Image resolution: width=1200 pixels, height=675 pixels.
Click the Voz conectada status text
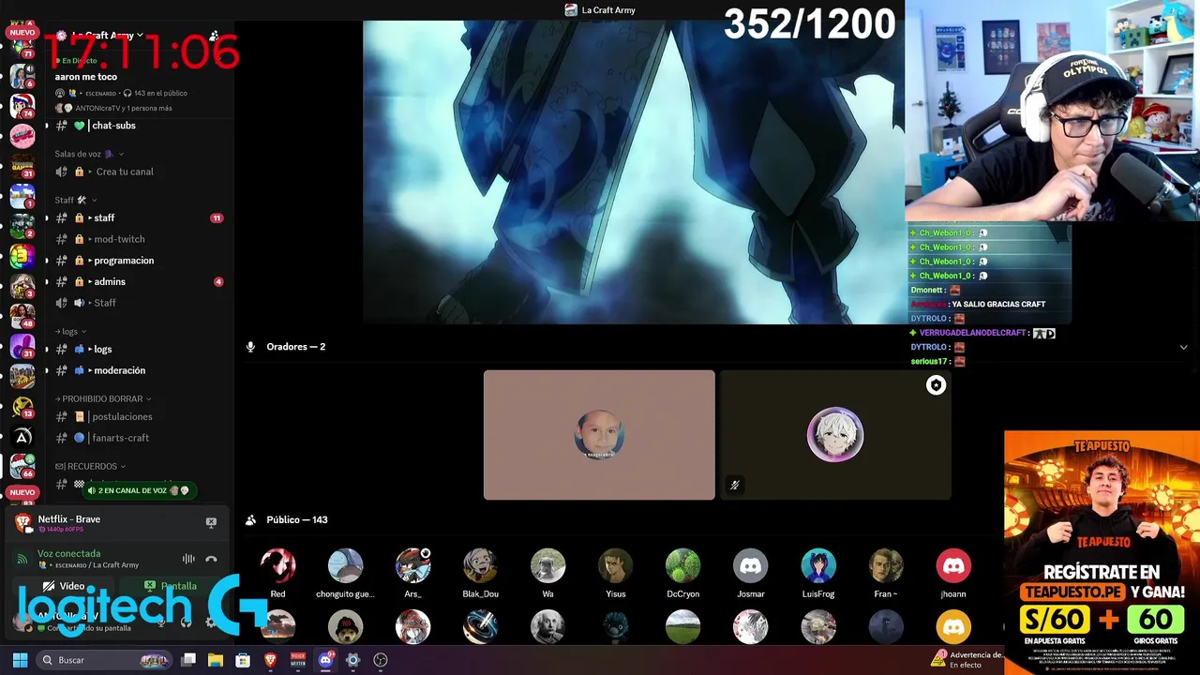(68, 553)
